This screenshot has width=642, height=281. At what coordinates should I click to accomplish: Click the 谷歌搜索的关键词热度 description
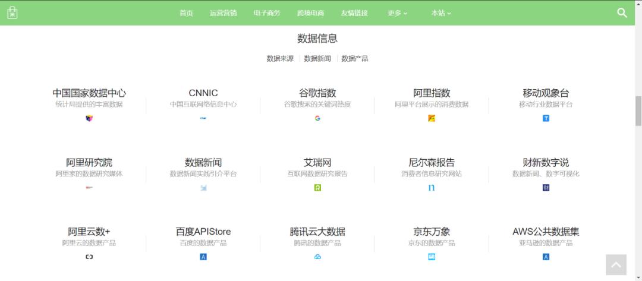coord(317,105)
